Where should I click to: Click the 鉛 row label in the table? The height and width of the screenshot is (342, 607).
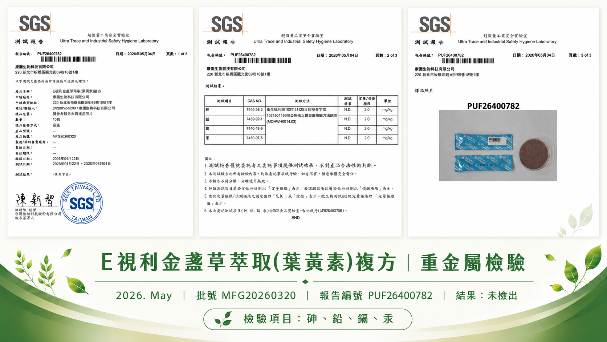click(207, 119)
